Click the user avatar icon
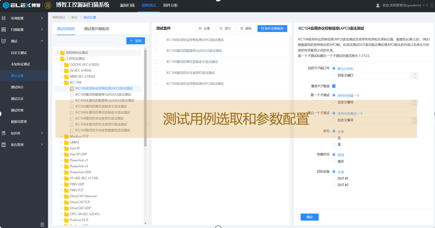 click(x=378, y=5)
